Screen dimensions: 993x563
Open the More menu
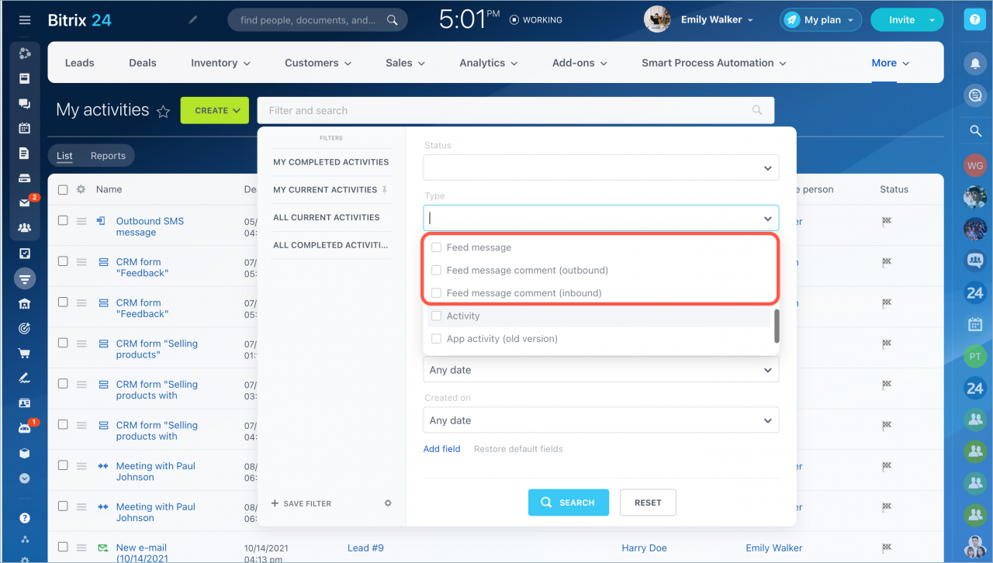[x=891, y=63]
